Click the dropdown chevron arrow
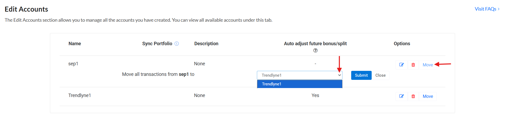Viewport: 505px width, 115px height. point(339,75)
